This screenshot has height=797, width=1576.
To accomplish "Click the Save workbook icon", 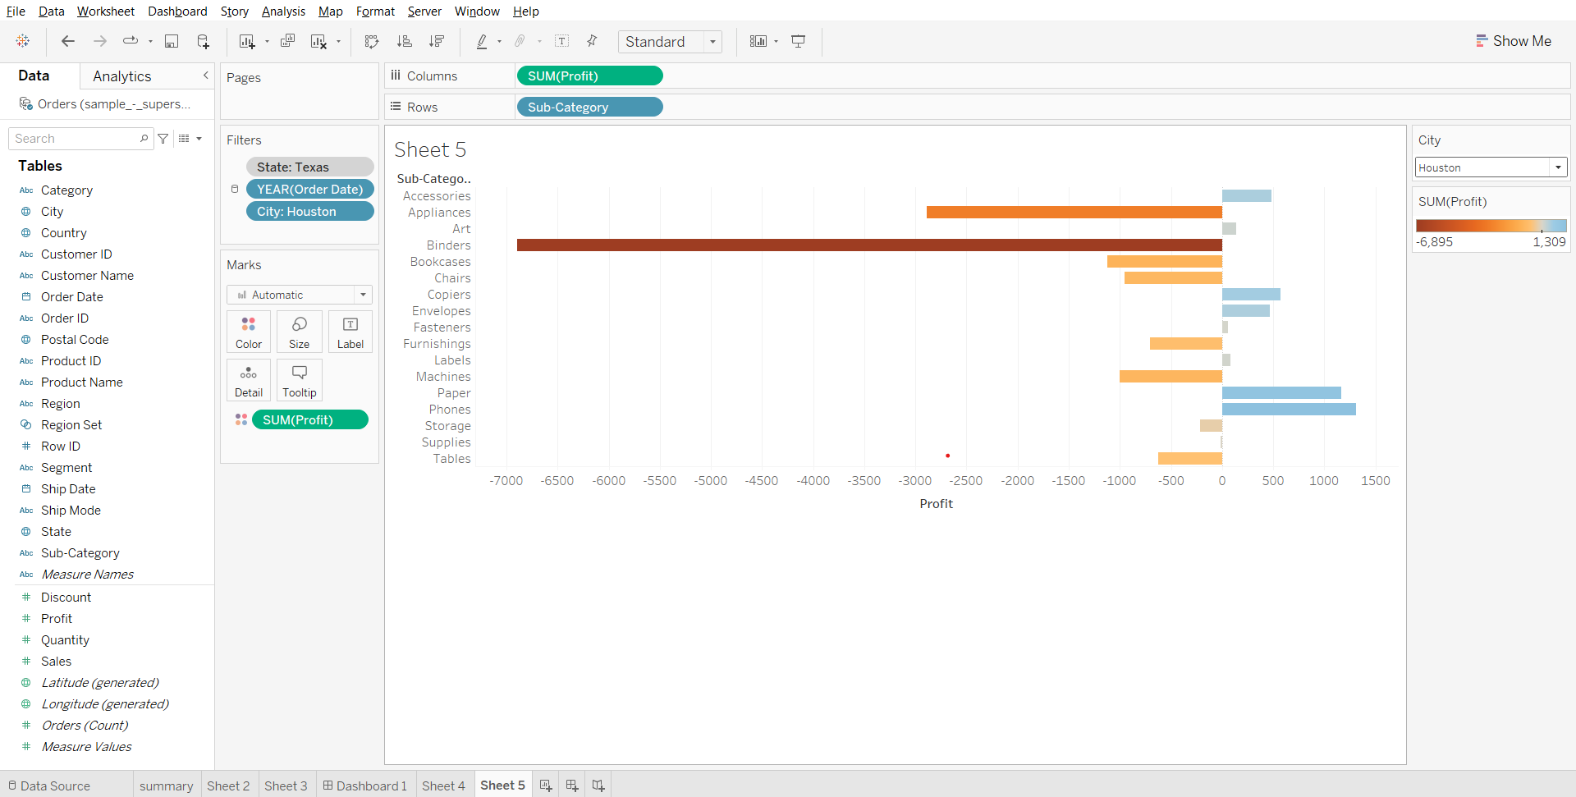I will (172, 41).
